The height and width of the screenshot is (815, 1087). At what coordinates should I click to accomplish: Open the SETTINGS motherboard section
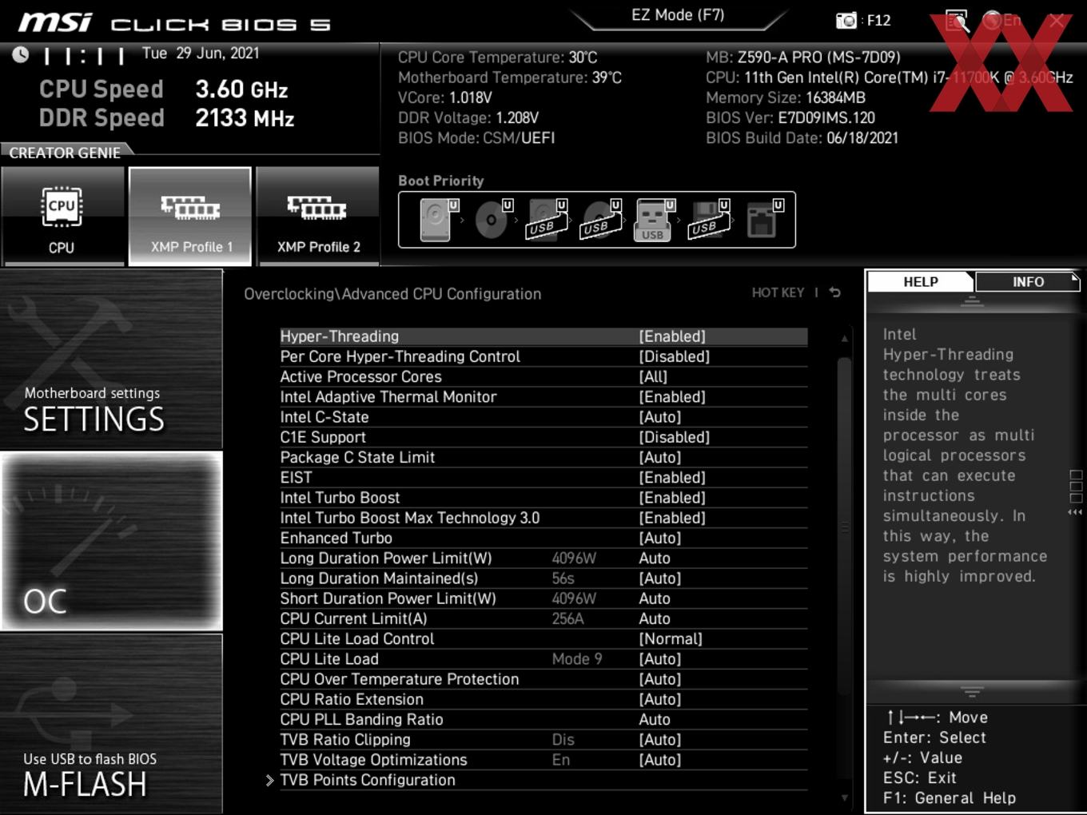click(111, 359)
